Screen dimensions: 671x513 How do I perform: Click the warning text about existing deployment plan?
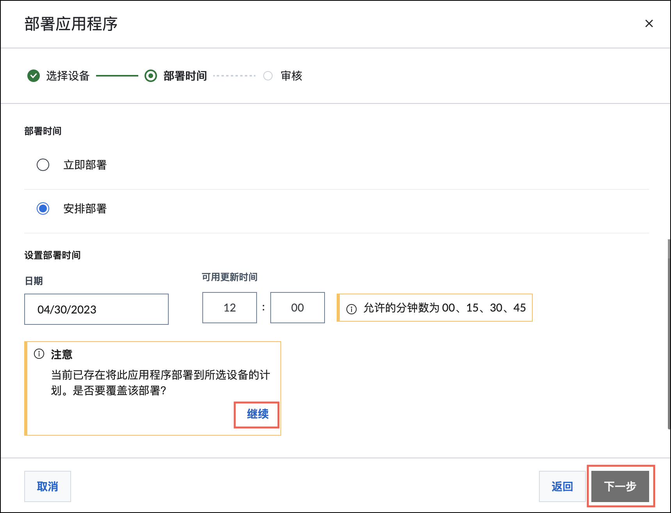(x=161, y=383)
